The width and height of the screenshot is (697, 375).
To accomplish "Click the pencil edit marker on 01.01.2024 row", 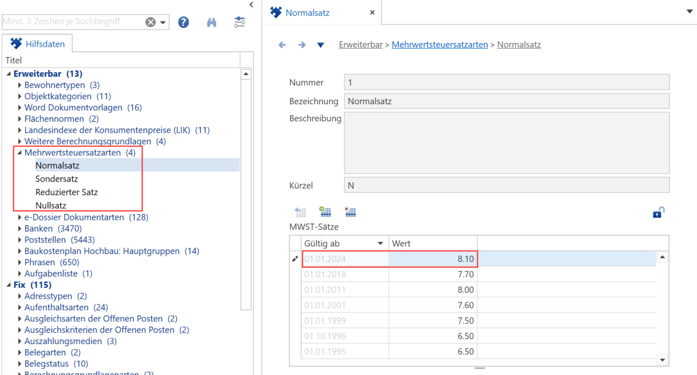I will click(x=295, y=259).
